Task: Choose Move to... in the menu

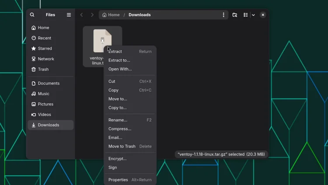Action: tap(130, 99)
